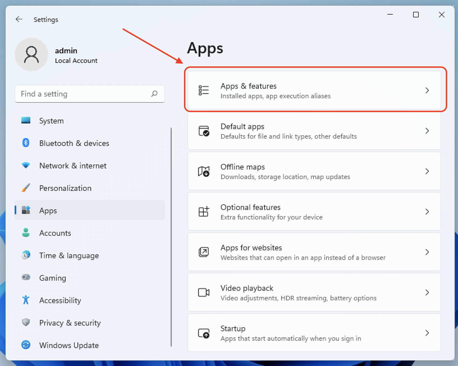The image size is (458, 366).
Task: Click the Optional features grid icon
Action: pyautogui.click(x=204, y=212)
